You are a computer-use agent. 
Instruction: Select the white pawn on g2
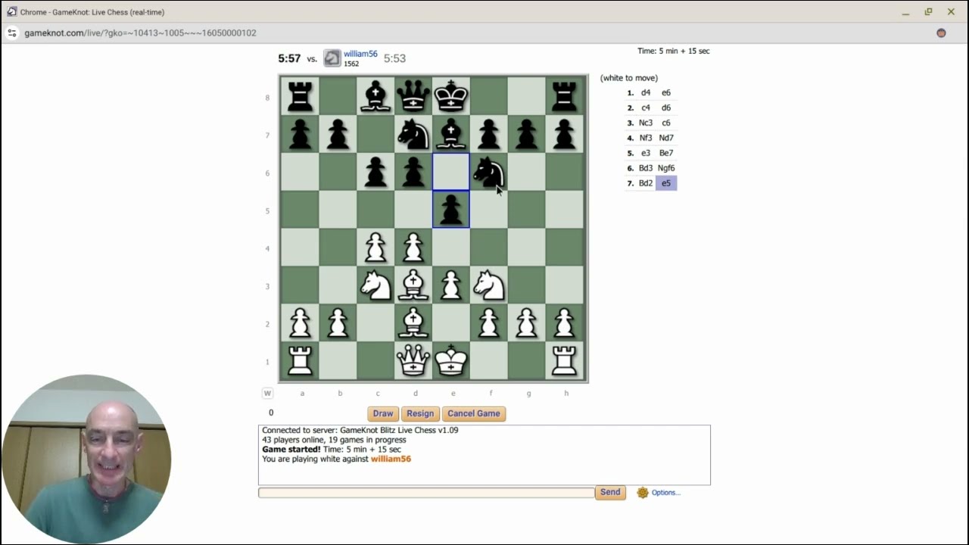(x=527, y=323)
